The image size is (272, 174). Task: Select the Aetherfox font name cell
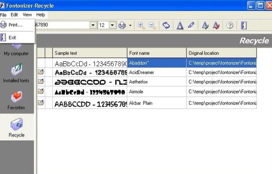157,82
